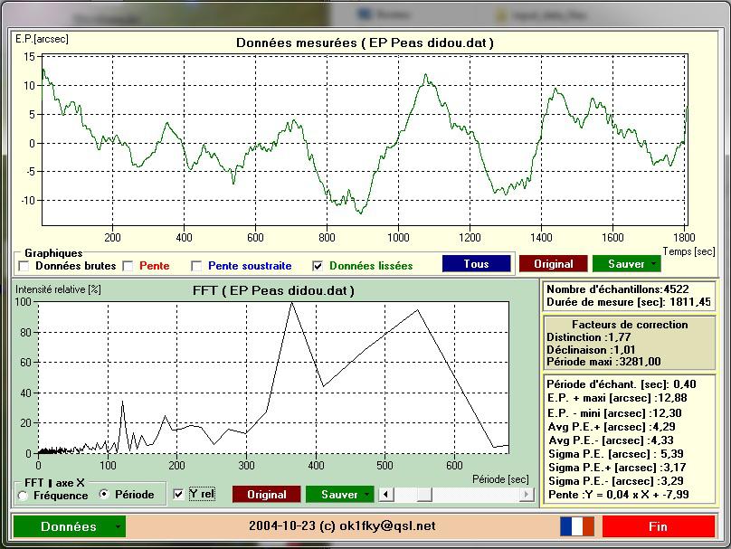Viewport: 731px width, 549px height.
Task: Click the green Données button
Action: click(69, 526)
